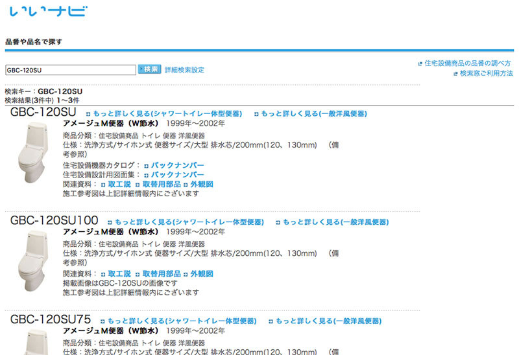The height and width of the screenshot is (355, 519).
Task: Click arrow icon before GBC-120SU シャワートイレ link
Action: [x=88, y=115]
